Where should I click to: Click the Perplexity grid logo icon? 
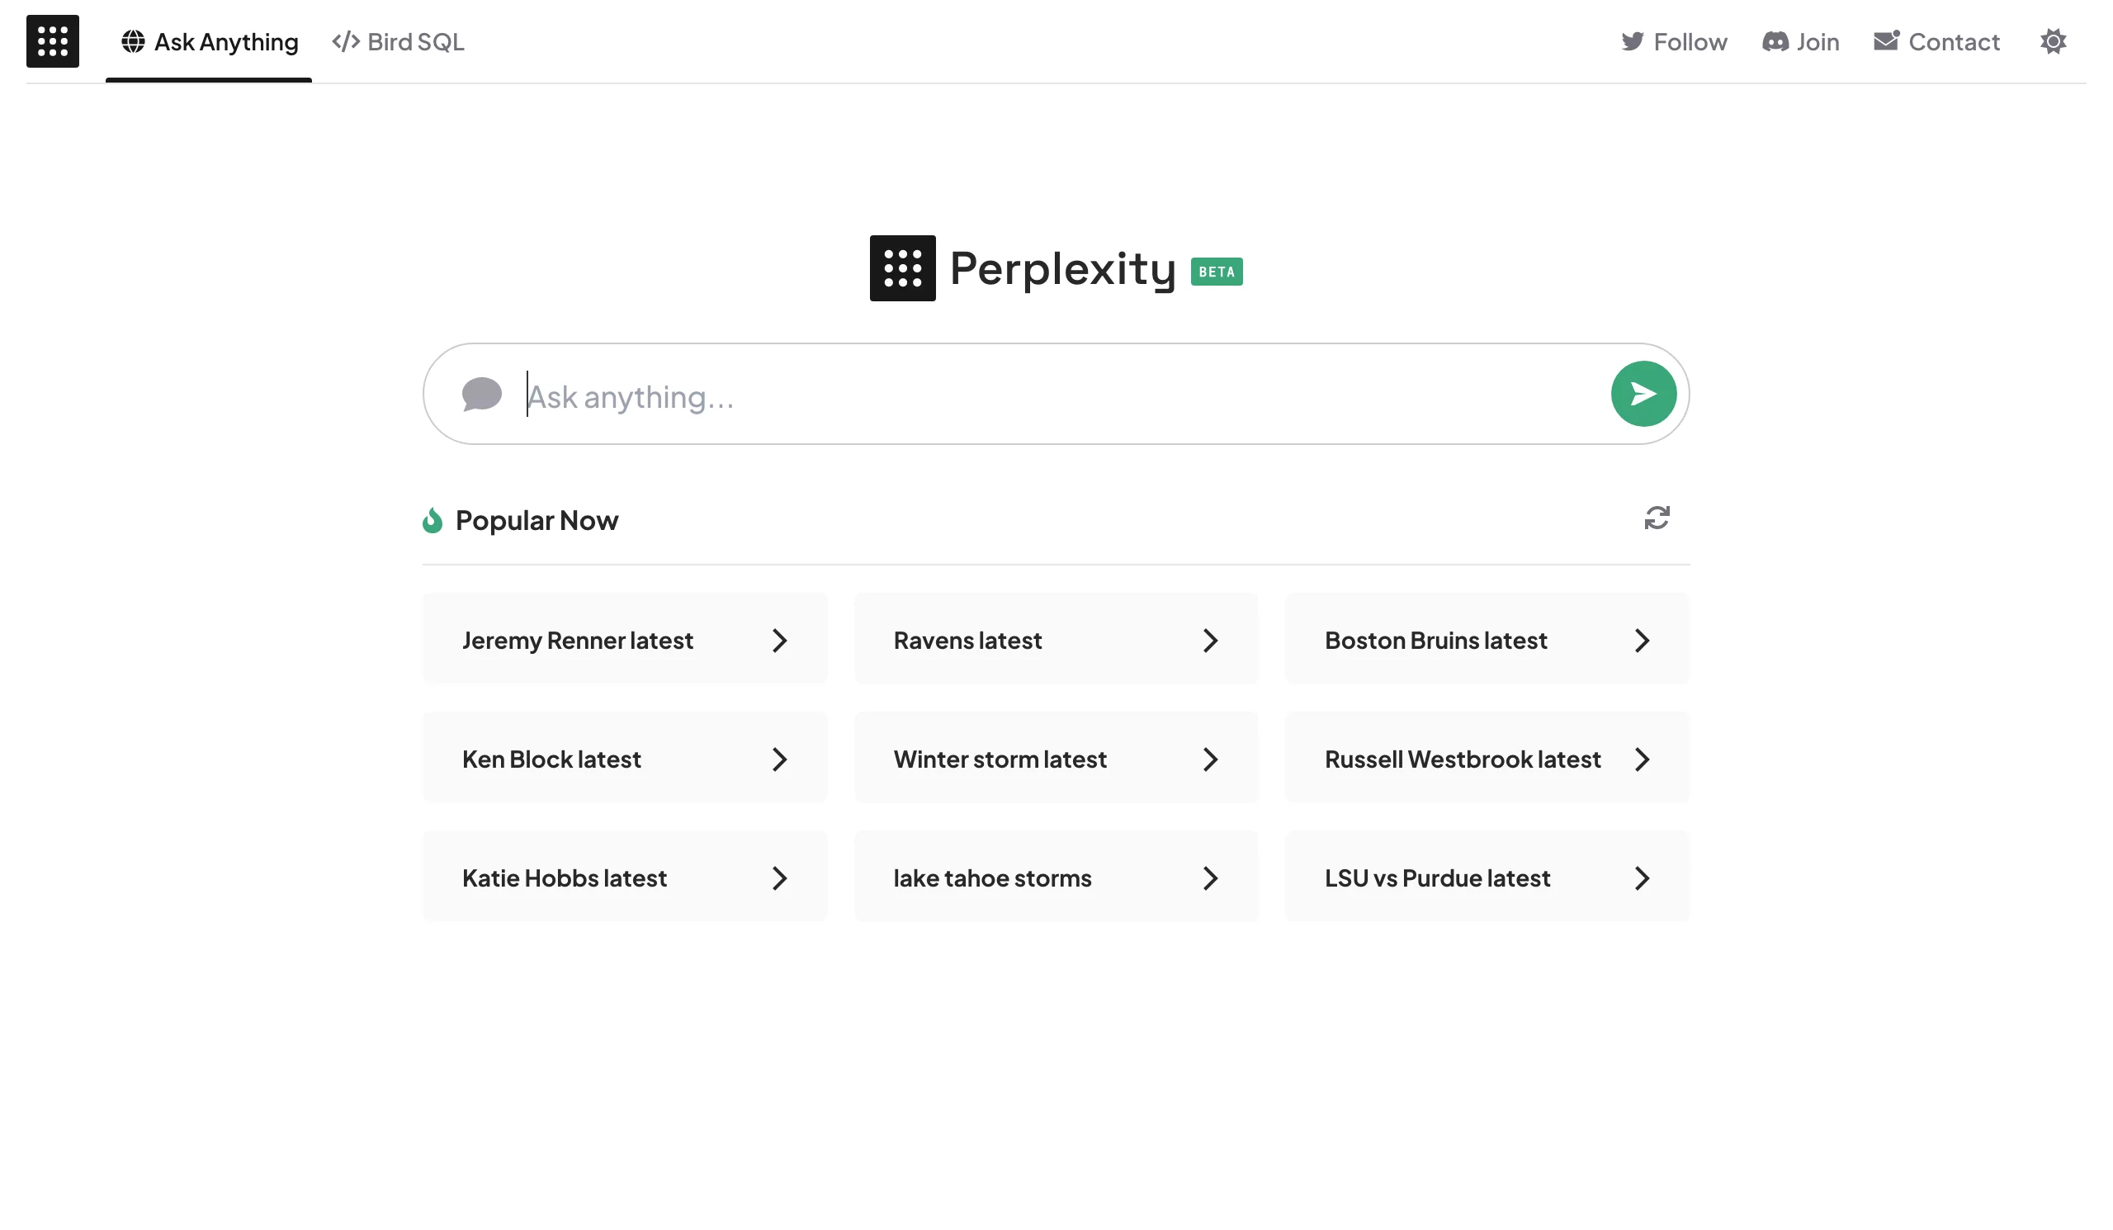(903, 268)
